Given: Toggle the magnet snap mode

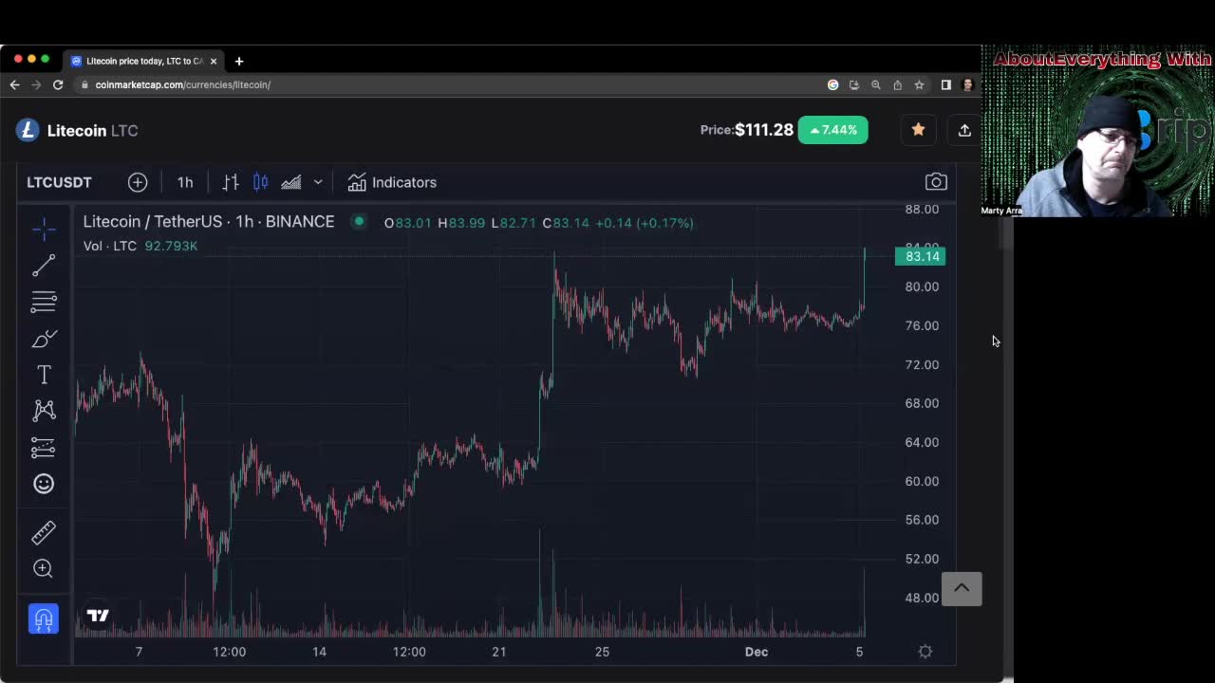Looking at the screenshot, I should click(x=44, y=619).
